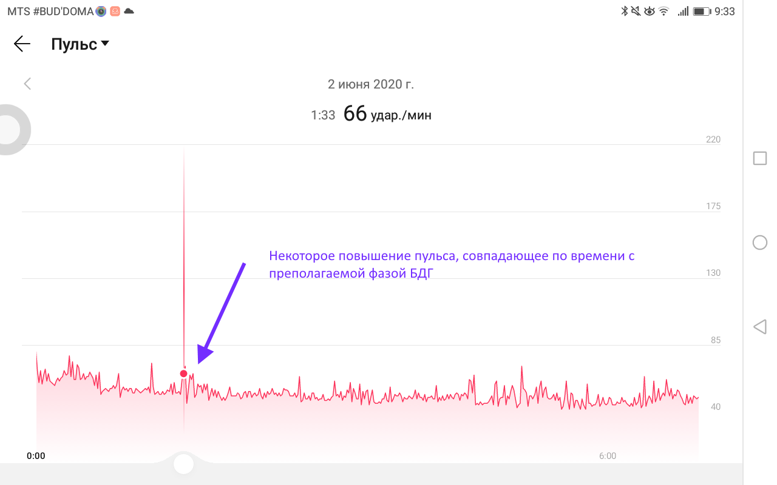Go to previous day chevron
The image size is (777, 485).
pos(27,84)
